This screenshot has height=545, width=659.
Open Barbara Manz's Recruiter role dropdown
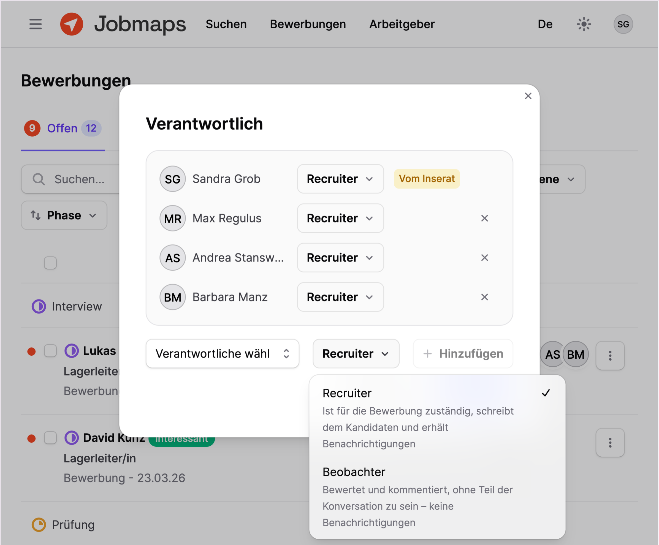(x=340, y=297)
